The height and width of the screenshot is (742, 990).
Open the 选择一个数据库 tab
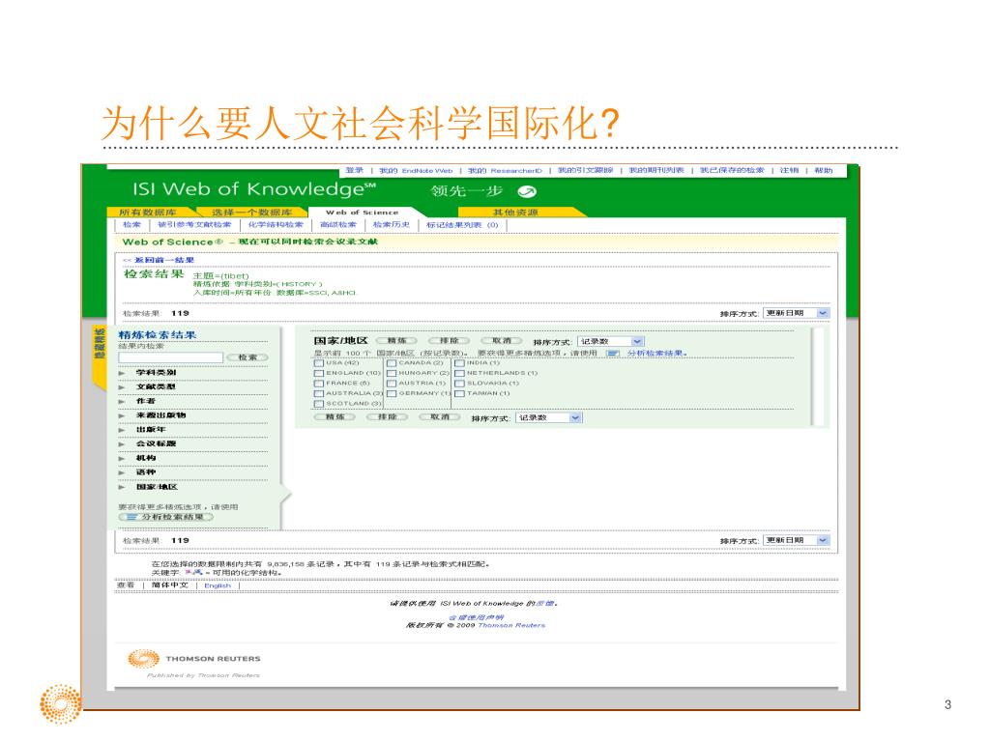[252, 212]
